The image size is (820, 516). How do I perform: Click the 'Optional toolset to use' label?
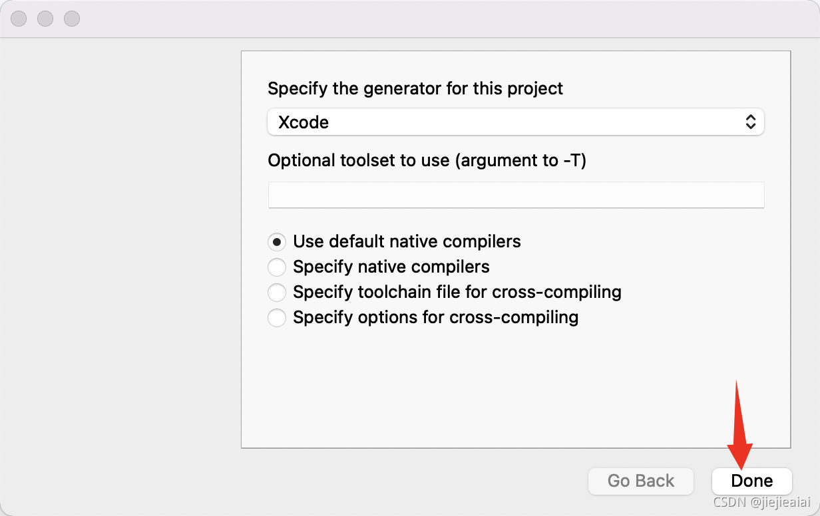point(427,160)
